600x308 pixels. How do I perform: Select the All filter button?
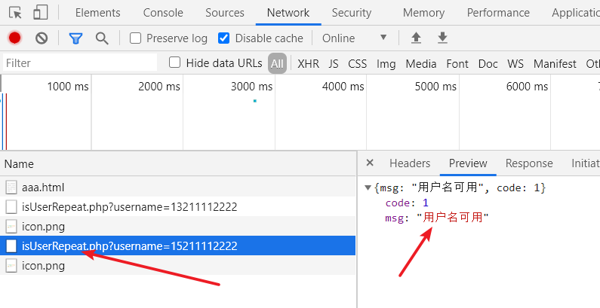click(x=277, y=64)
